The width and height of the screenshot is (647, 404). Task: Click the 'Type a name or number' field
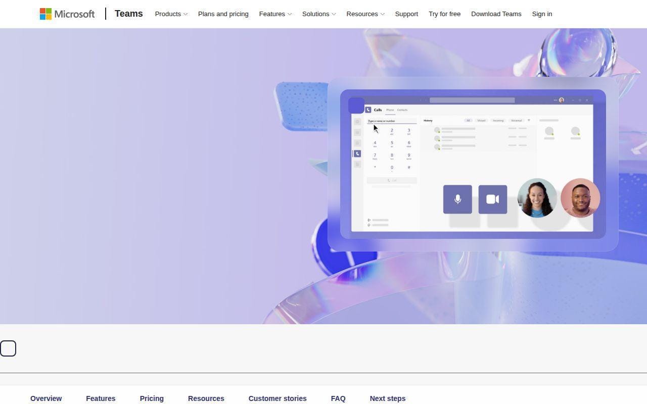(x=392, y=121)
